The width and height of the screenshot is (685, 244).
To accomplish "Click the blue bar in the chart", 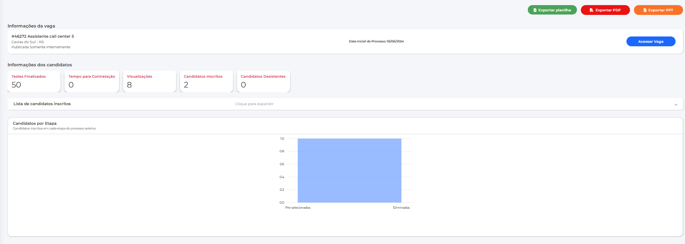I will [349, 171].
